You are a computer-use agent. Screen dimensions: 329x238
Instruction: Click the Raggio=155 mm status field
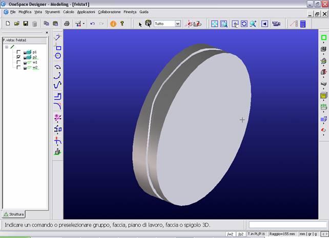click(x=282, y=234)
